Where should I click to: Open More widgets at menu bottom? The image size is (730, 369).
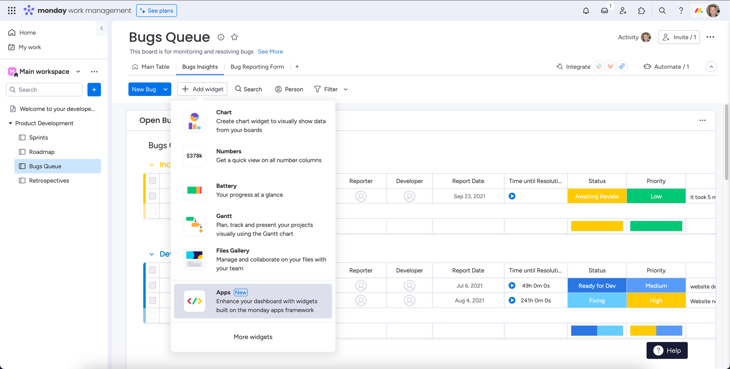(x=253, y=337)
